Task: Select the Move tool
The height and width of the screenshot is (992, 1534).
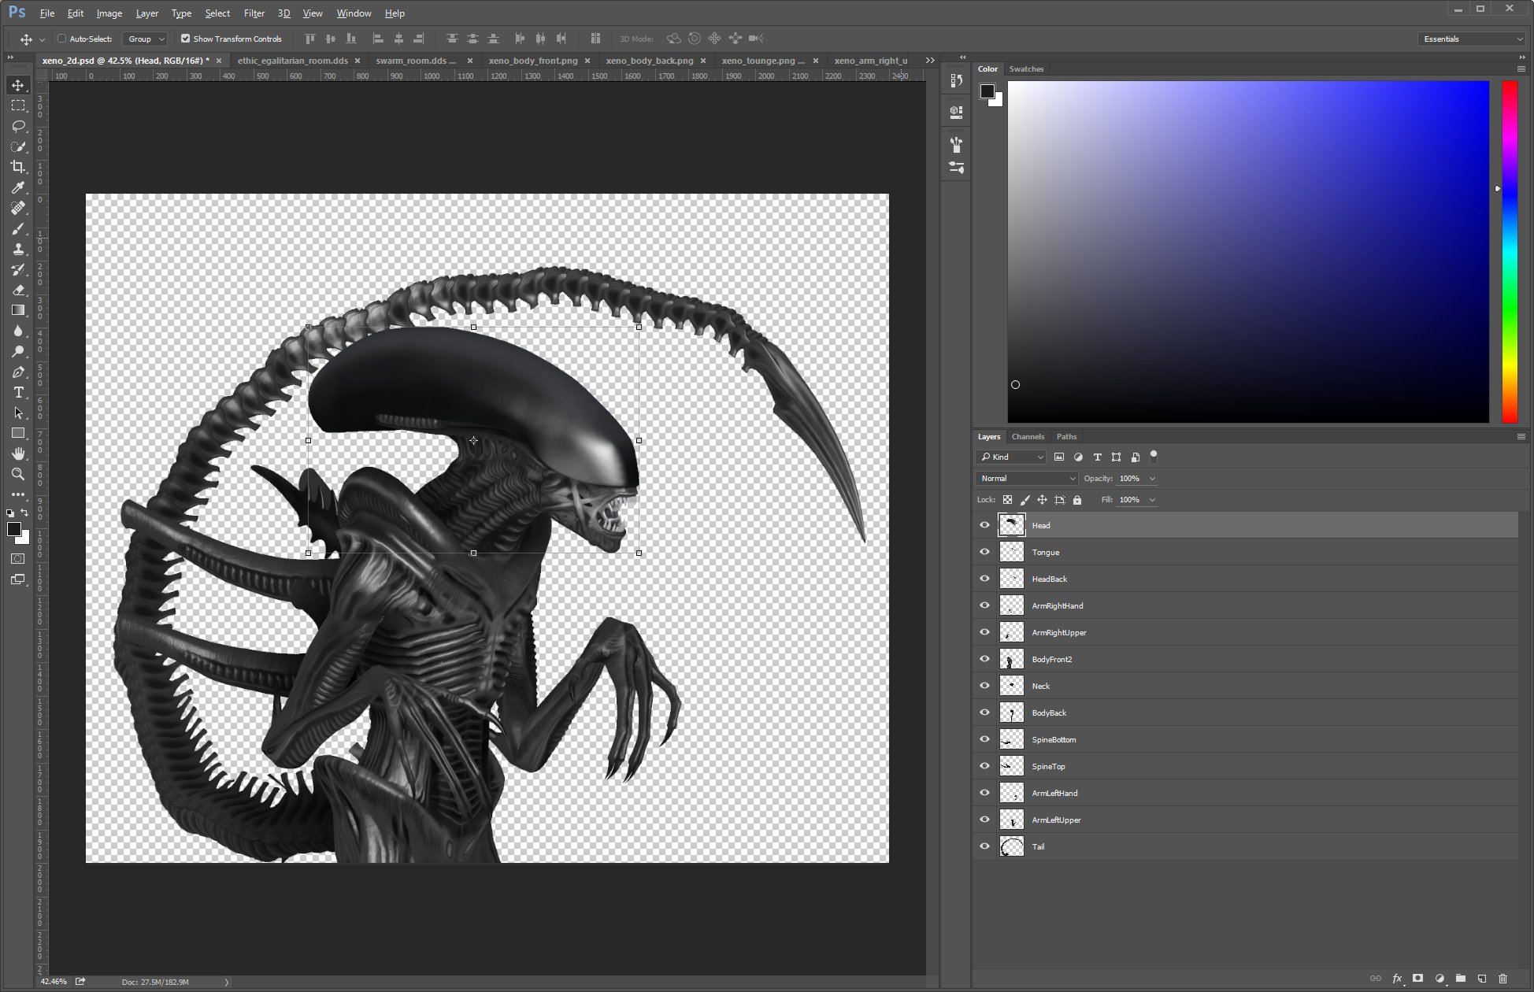Action: (18, 85)
